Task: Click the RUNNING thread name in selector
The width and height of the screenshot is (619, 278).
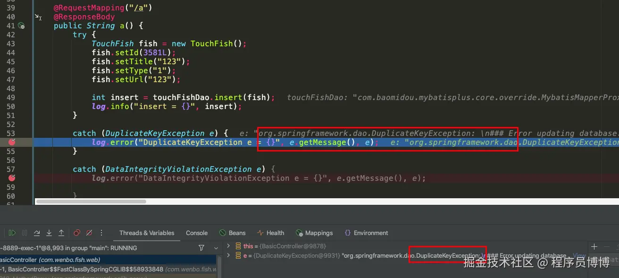Action: [68, 248]
